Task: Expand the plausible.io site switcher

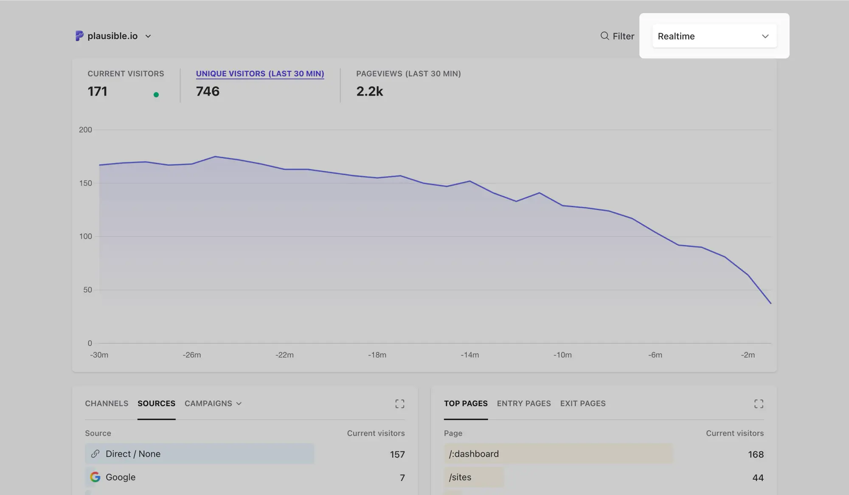Action: tap(148, 36)
